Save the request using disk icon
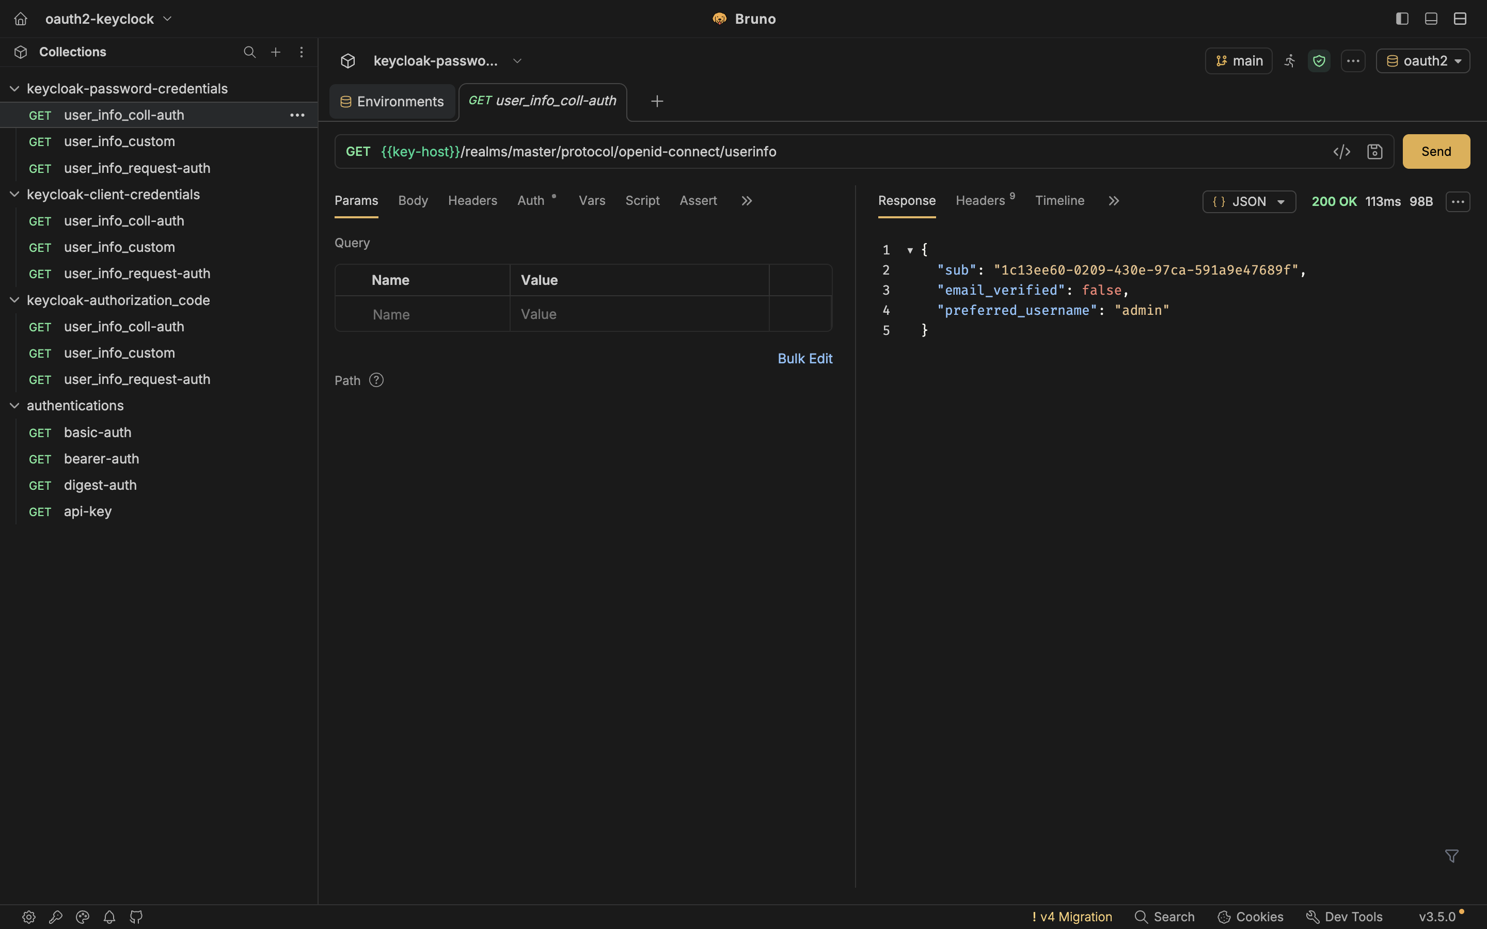1487x929 pixels. tap(1374, 152)
